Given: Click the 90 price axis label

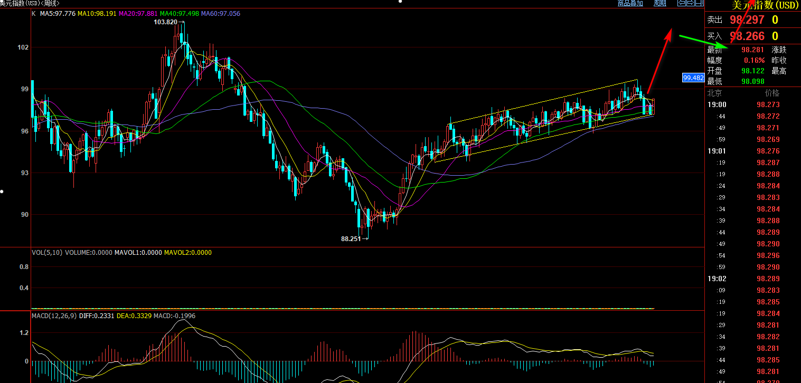Looking at the screenshot, I should 25,214.
